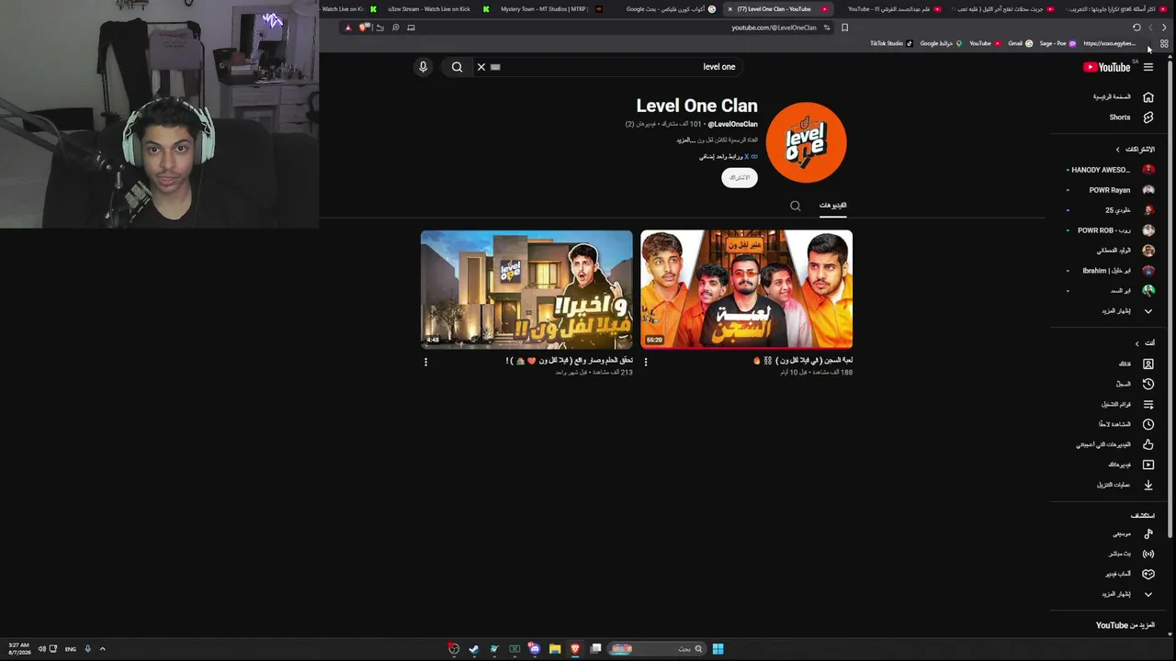This screenshot has height=661, width=1176.
Task: Play the prison game video thumbnail
Action: (x=746, y=289)
